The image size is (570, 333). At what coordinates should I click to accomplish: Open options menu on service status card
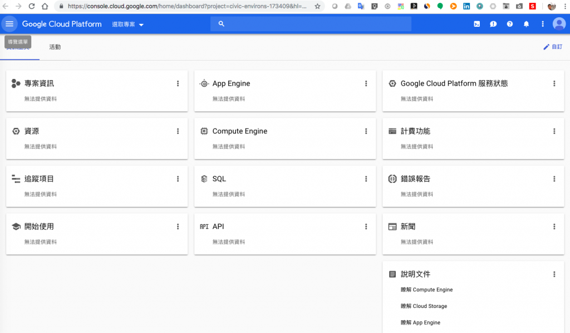(554, 83)
